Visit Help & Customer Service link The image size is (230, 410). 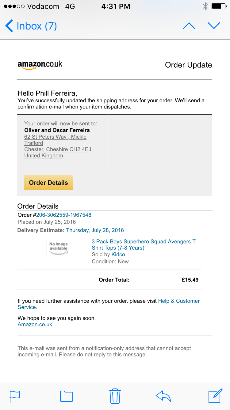point(179,301)
